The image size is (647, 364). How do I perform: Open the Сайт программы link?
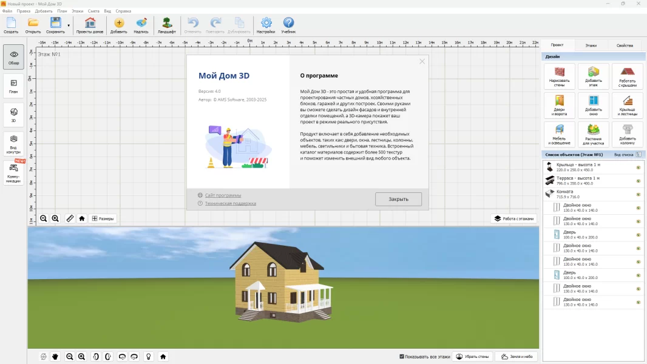coord(223,195)
